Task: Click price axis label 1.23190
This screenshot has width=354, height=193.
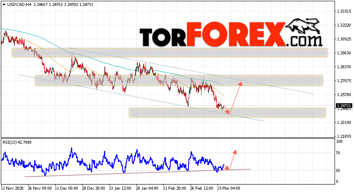Action: 344,123
